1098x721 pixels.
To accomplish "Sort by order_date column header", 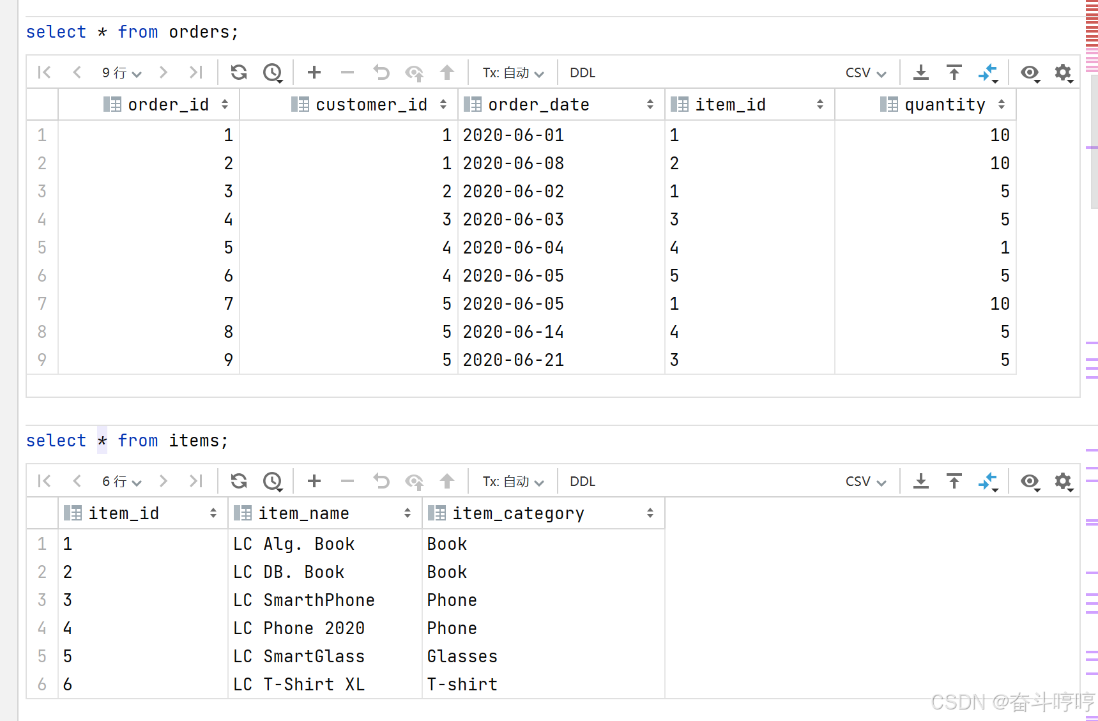I will click(561, 104).
